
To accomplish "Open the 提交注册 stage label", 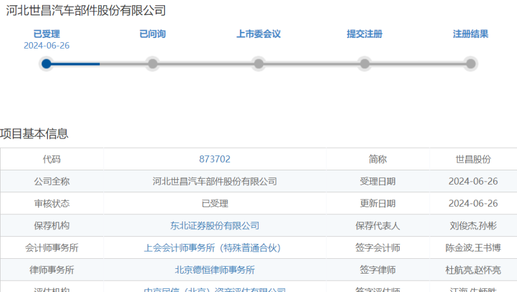I will [365, 34].
